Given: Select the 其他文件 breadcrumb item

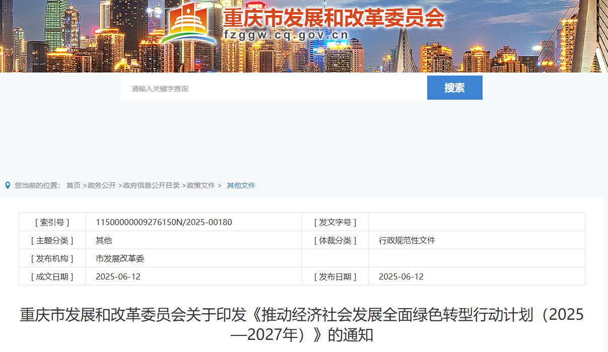Looking at the screenshot, I should click(x=241, y=185).
